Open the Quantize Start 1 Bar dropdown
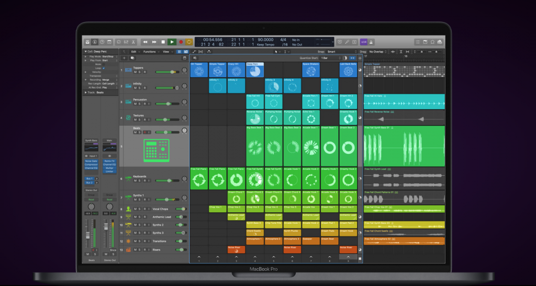536x286 pixels. click(331, 58)
